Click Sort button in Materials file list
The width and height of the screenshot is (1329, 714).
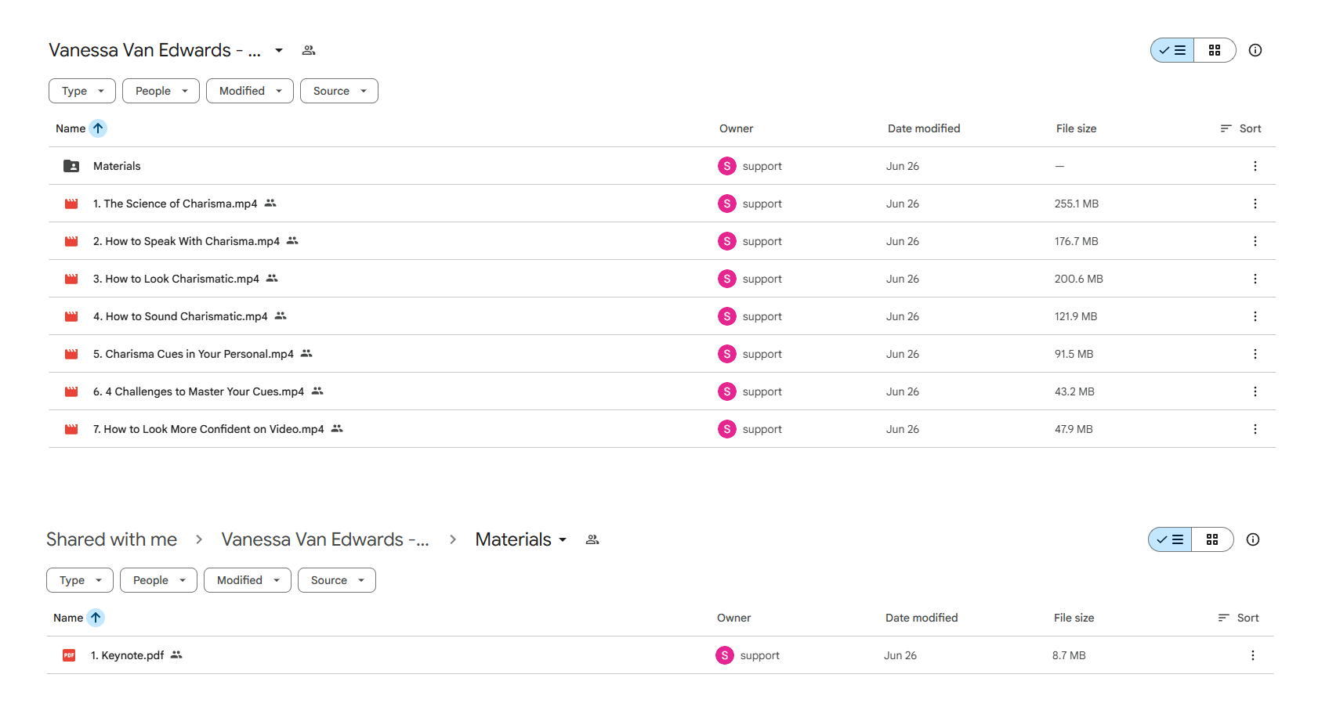point(1238,618)
